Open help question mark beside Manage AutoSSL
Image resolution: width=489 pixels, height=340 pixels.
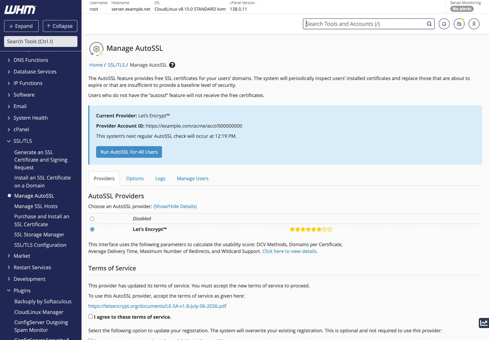[x=172, y=65]
